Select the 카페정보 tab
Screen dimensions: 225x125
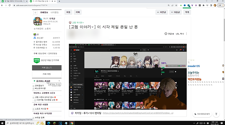(44, 12)
